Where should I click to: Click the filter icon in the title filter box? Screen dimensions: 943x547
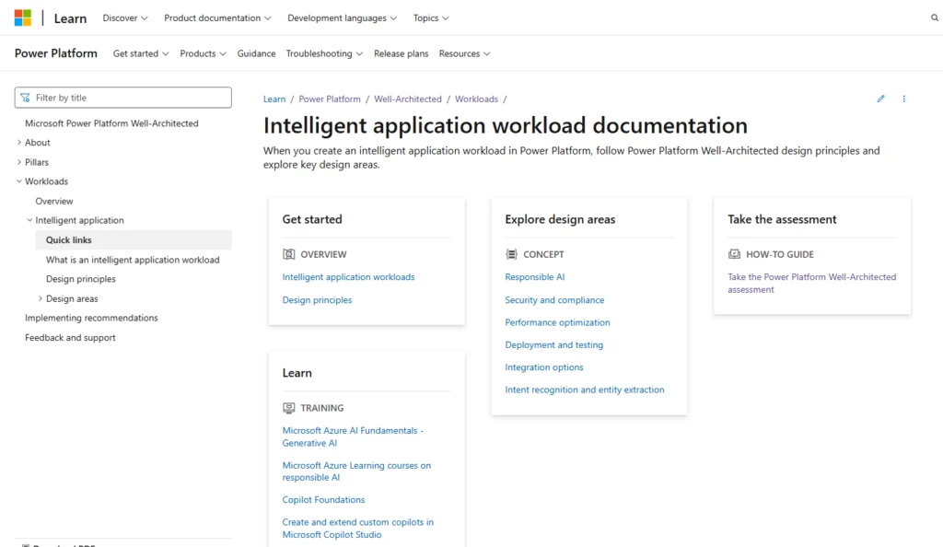pos(25,98)
